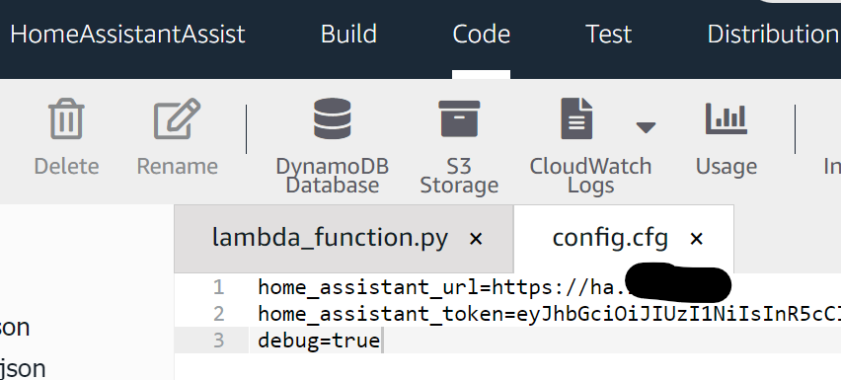Place cursor on home_assistant_url line
841x380 pixels.
coord(545,287)
